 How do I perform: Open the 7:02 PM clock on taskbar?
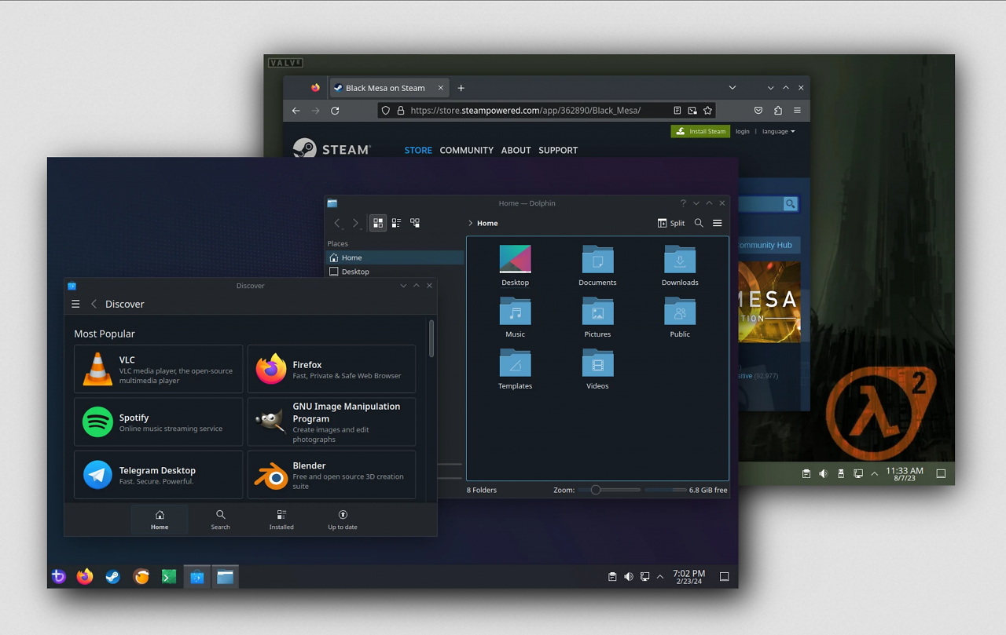click(x=688, y=577)
